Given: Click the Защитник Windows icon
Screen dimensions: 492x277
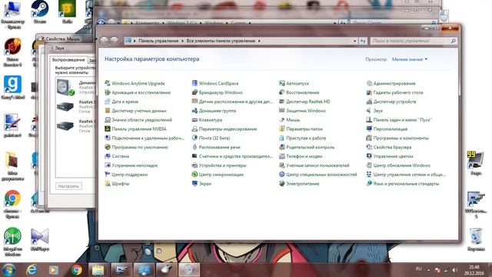Looking at the screenshot, I should (x=282, y=111).
